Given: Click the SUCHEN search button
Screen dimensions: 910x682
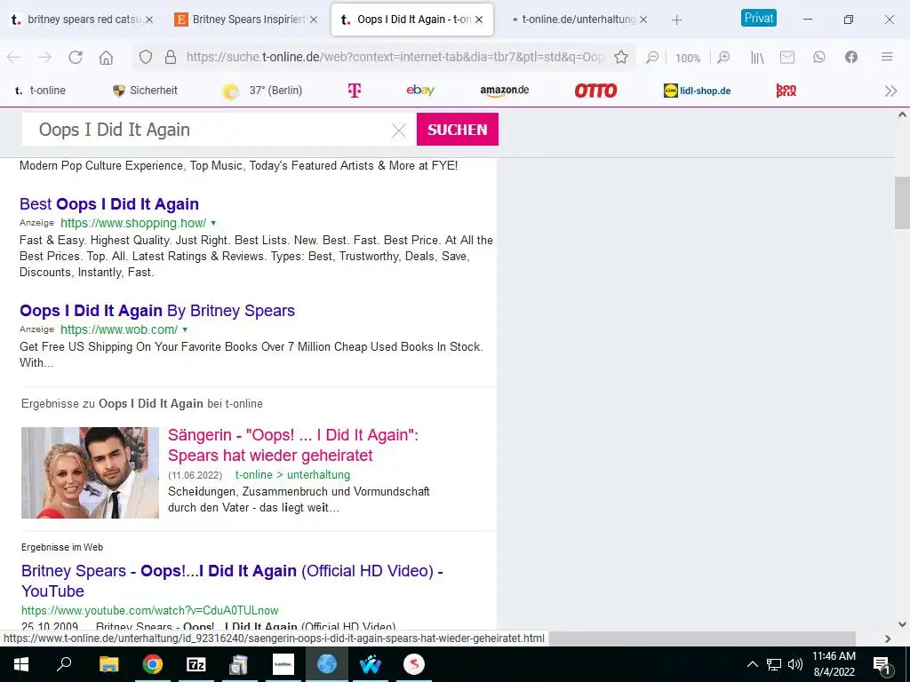Looking at the screenshot, I should point(458,130).
